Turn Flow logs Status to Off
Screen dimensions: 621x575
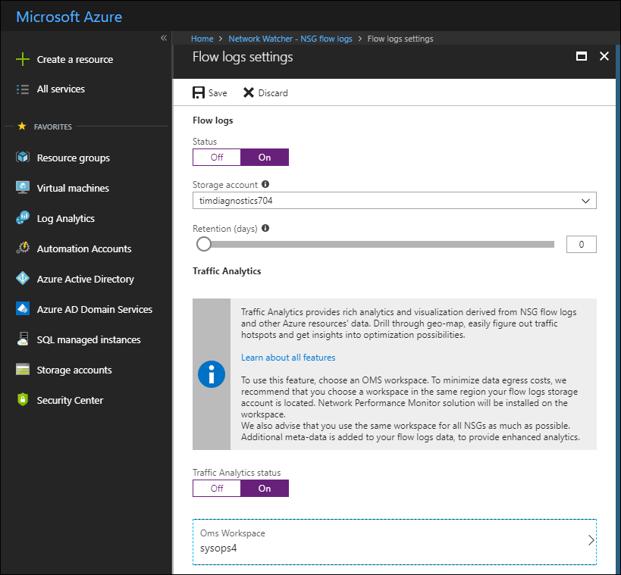[x=217, y=158]
